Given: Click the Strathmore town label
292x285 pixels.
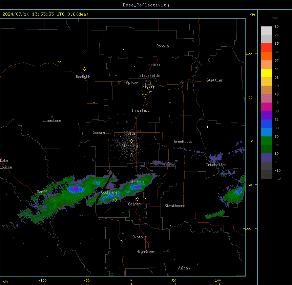Looking at the screenshot, I should 175,206.
